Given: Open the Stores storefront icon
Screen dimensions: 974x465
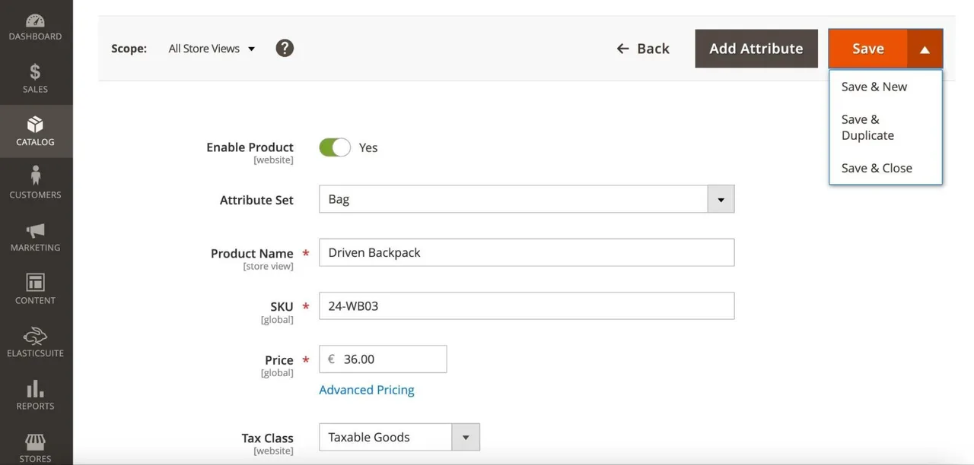Looking at the screenshot, I should click(x=35, y=441).
